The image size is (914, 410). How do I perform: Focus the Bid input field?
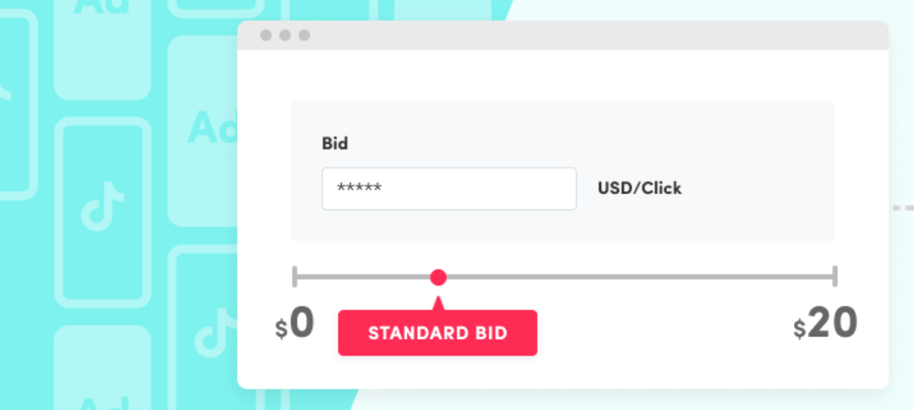tap(449, 189)
